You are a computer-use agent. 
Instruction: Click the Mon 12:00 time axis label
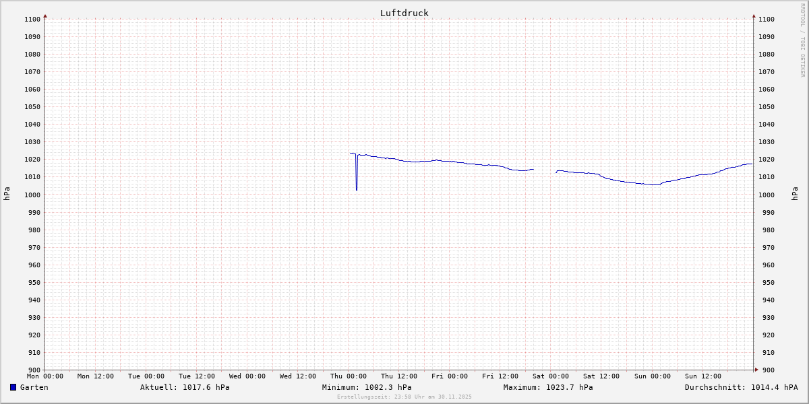tap(96, 376)
